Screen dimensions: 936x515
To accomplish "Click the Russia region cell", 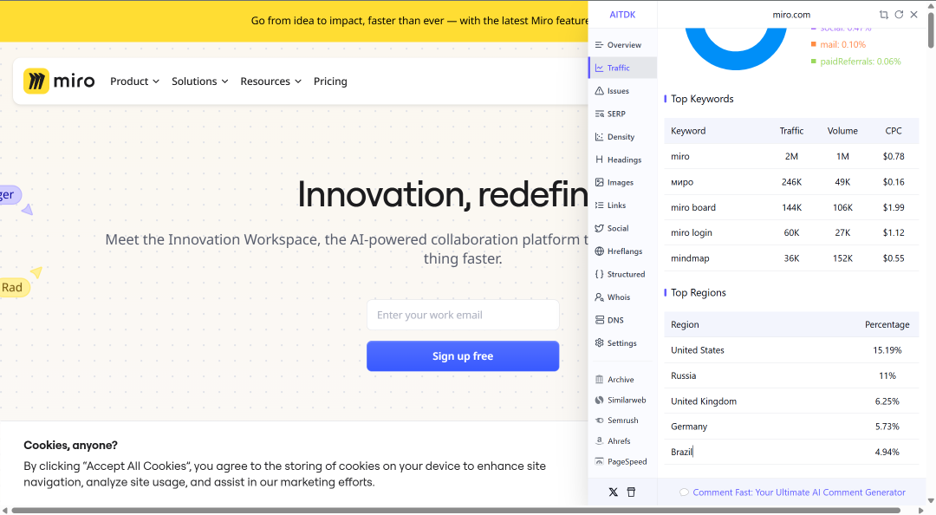I will 684,375.
